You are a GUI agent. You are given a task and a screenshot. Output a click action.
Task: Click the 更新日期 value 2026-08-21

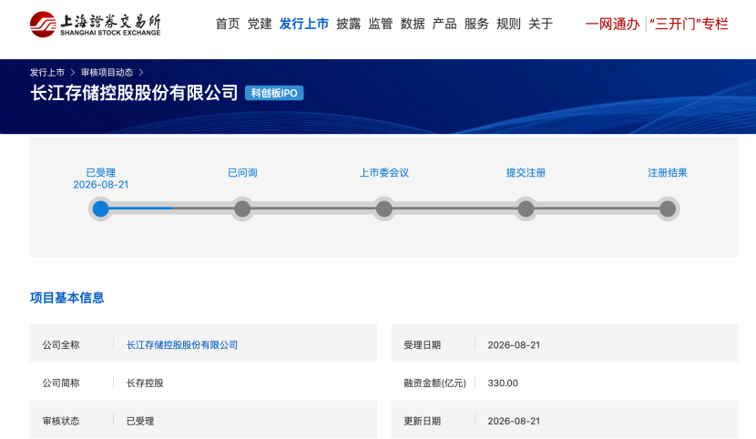pyautogui.click(x=514, y=421)
